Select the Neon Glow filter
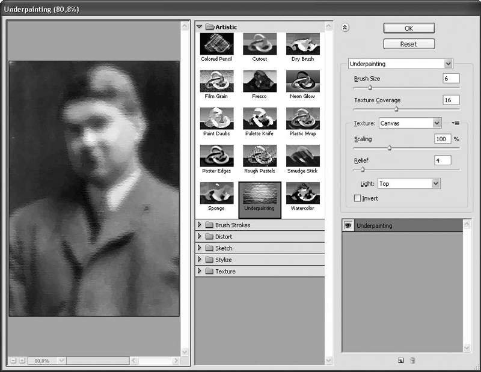 tap(302, 81)
